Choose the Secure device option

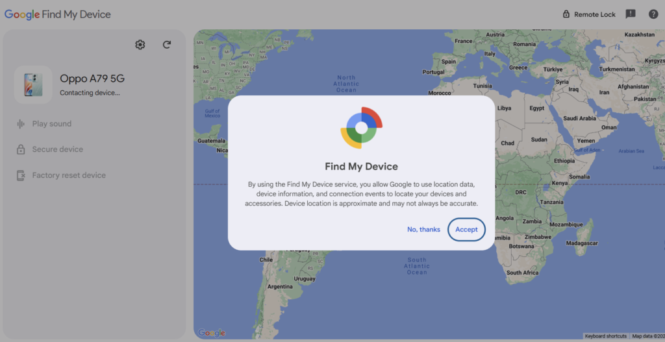(x=58, y=149)
